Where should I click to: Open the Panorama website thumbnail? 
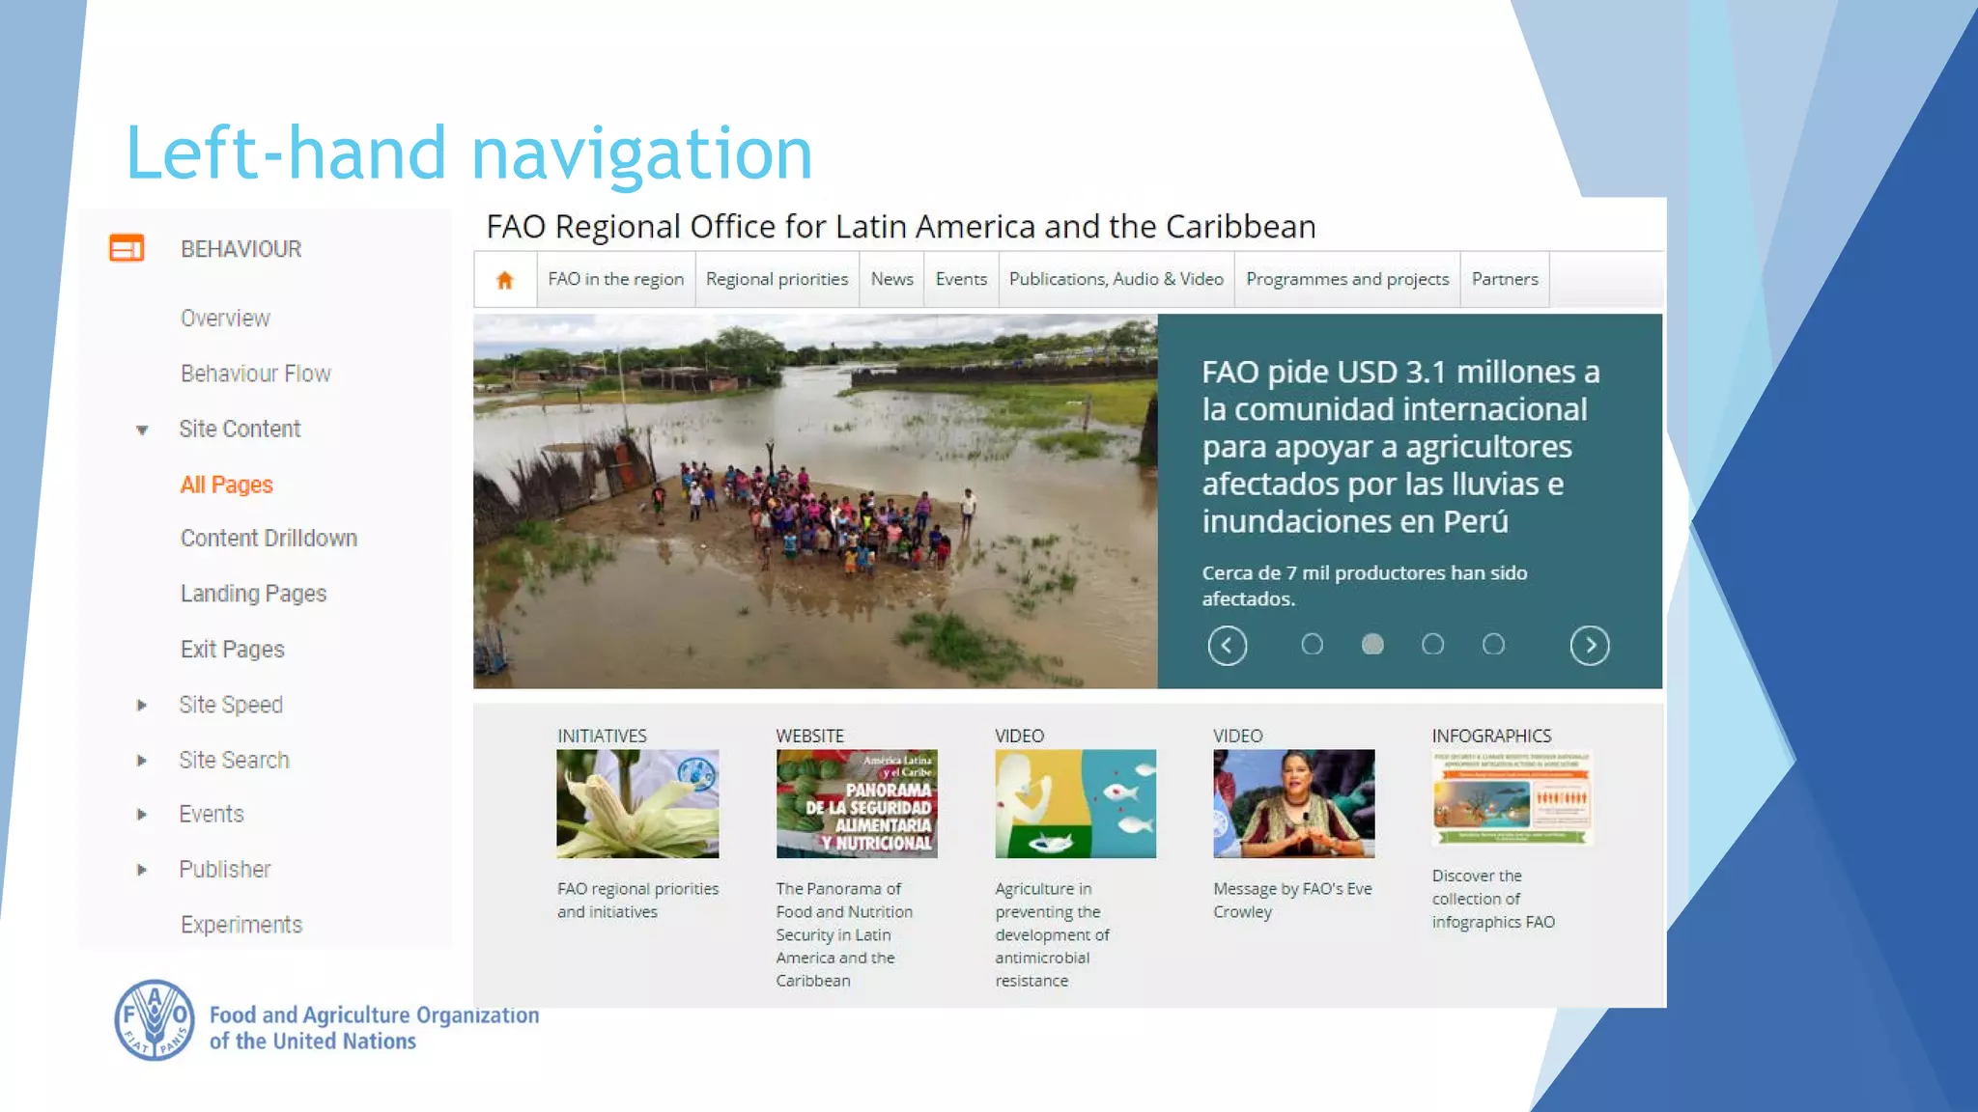[857, 803]
